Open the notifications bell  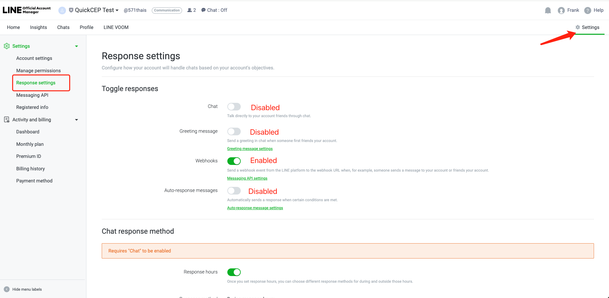pos(548,11)
